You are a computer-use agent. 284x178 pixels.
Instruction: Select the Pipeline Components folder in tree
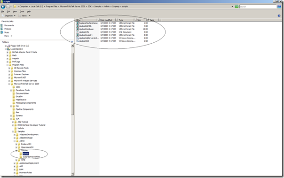[24, 109]
